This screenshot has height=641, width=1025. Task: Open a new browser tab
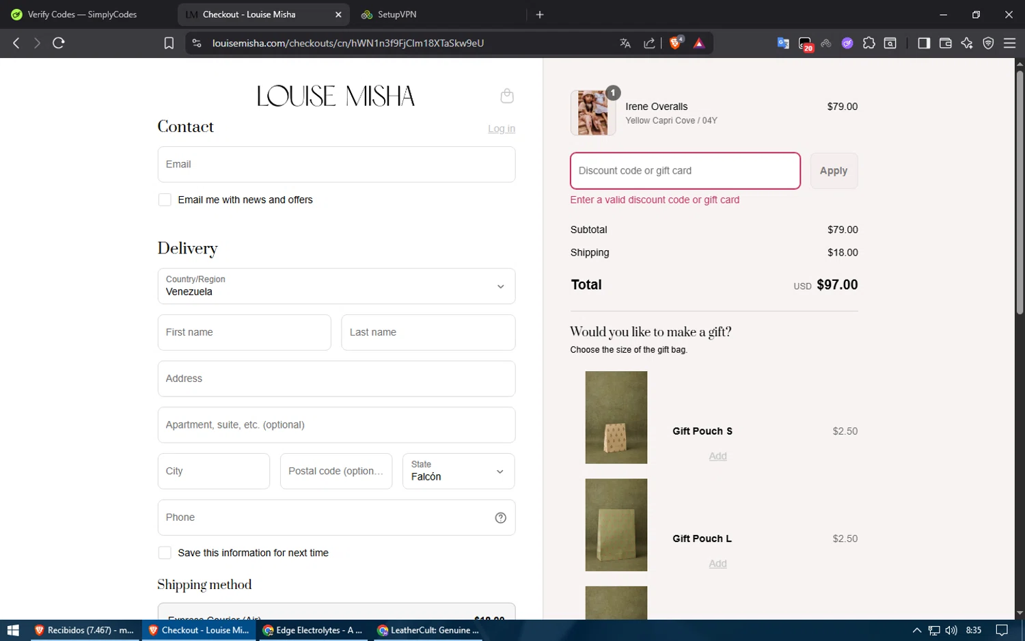coord(540,14)
